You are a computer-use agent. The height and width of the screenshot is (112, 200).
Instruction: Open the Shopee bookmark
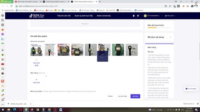49,10
